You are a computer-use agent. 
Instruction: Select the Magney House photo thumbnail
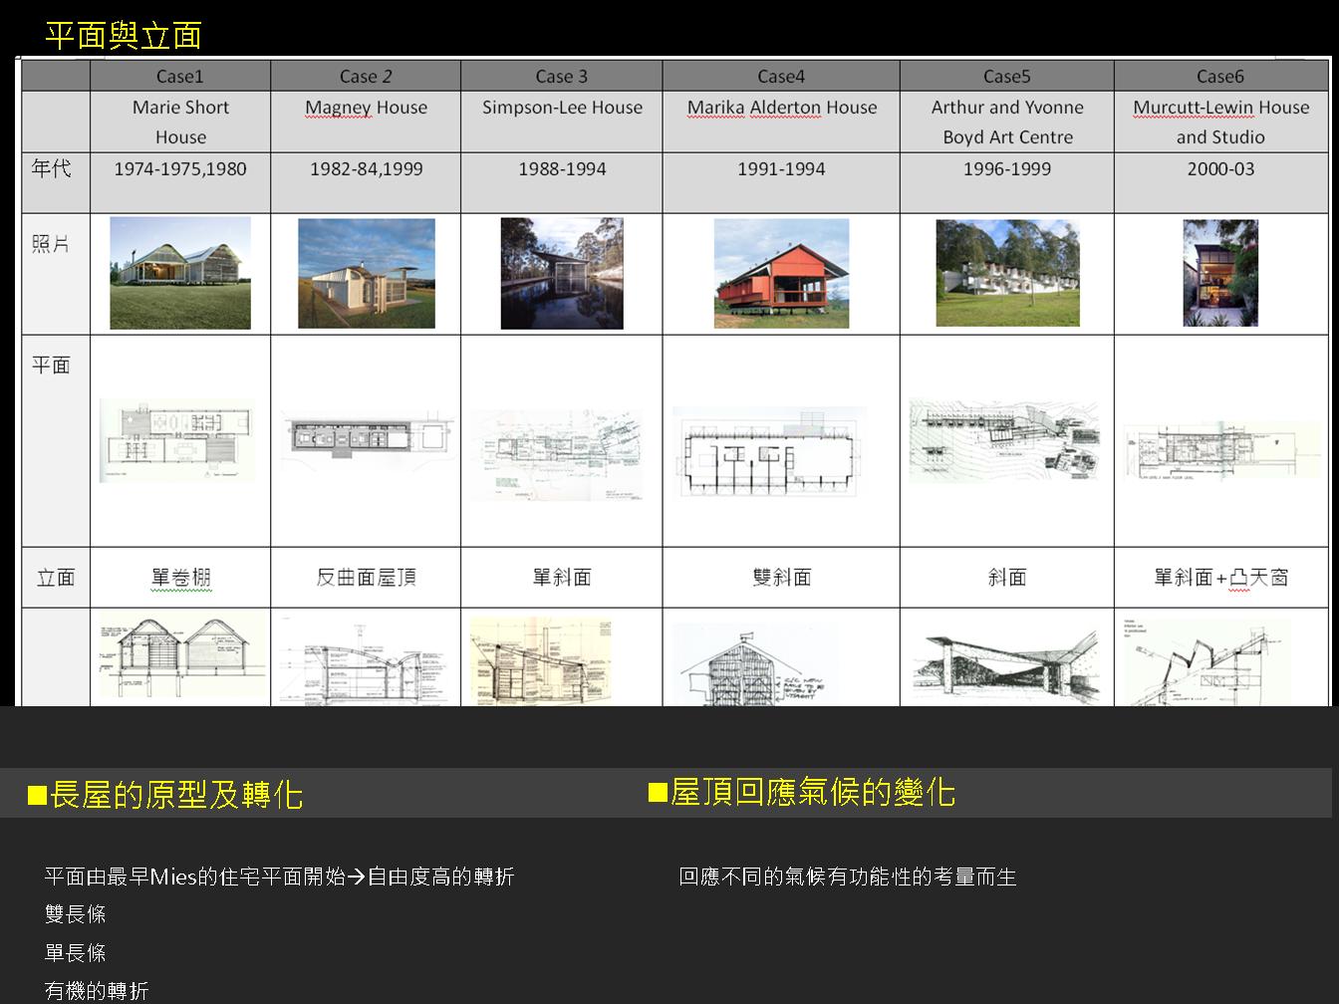click(367, 273)
